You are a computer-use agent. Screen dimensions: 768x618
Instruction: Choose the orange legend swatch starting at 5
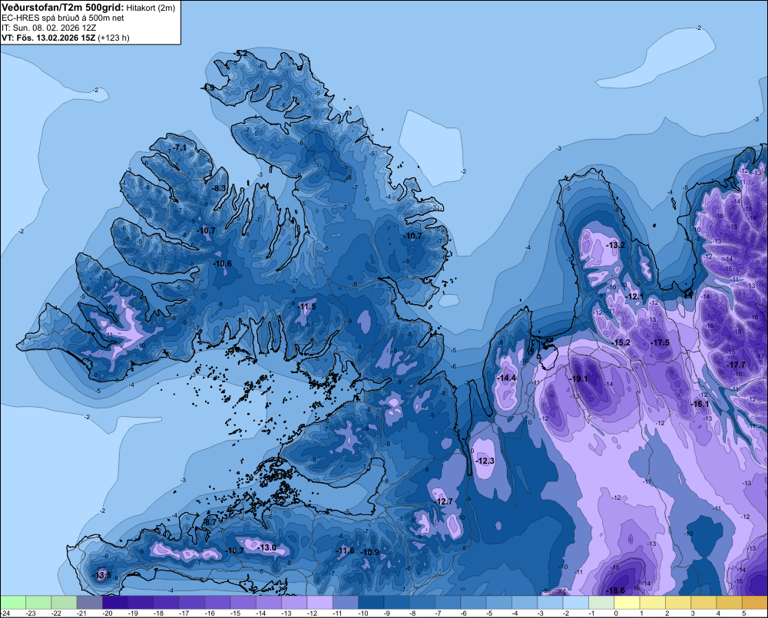(x=754, y=603)
